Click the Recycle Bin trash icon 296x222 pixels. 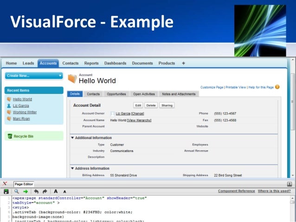pyautogui.click(x=10, y=136)
